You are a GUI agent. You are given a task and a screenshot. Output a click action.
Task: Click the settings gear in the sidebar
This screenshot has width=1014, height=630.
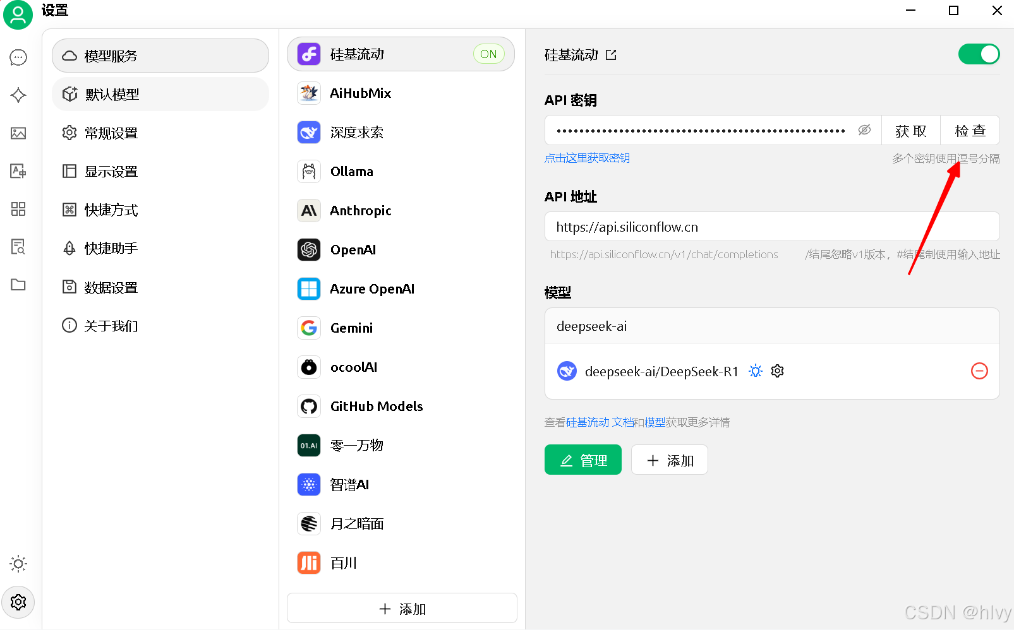18,602
